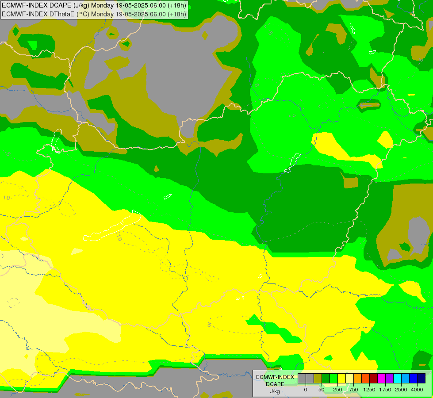Image resolution: width=433 pixels, height=398 pixels.
Task: Click the legend value 250
Action: [337, 390]
